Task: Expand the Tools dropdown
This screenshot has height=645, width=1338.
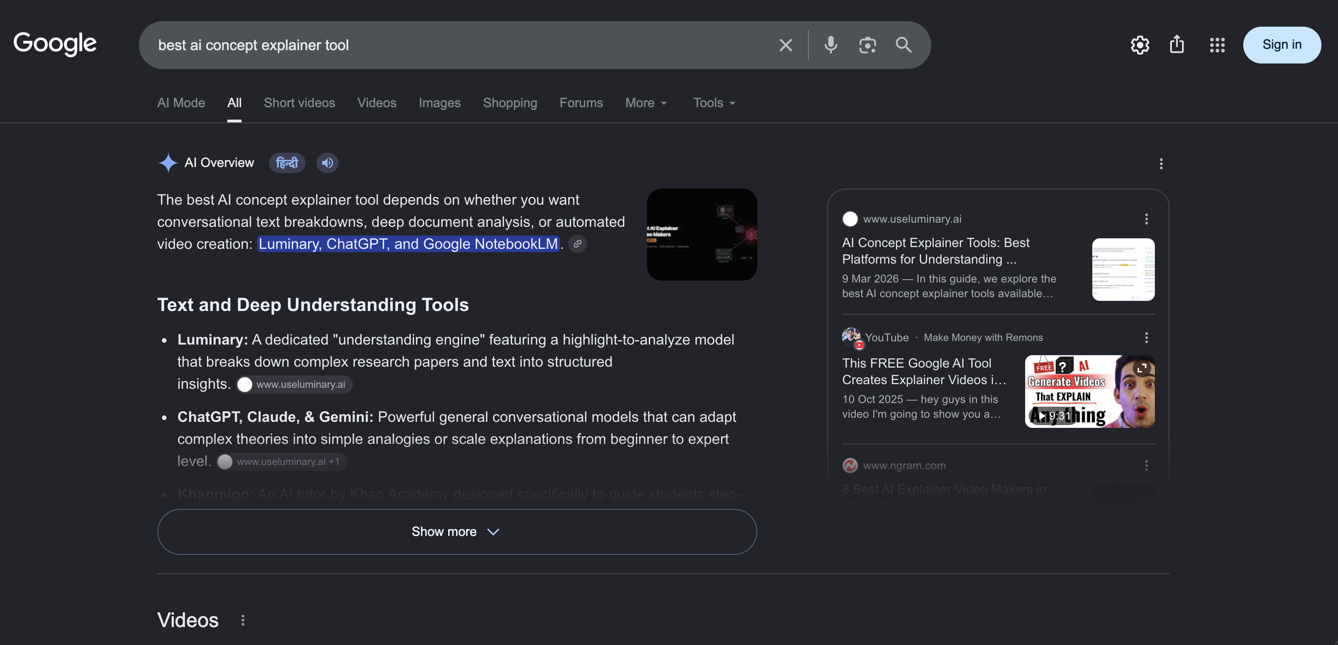Action: (714, 103)
